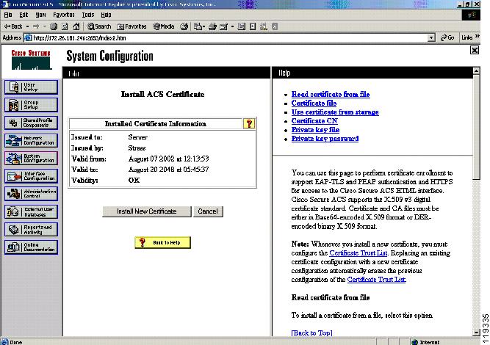Expand the Links toolbar chevron
Image resolution: width=490 pixels, height=345 pixels.
[x=478, y=37]
